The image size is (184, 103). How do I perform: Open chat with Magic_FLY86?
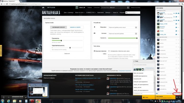(x=176, y=24)
